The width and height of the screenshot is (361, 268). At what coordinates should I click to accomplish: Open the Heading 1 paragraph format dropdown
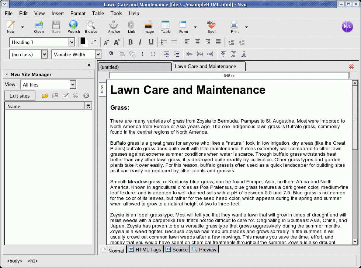pyautogui.click(x=71, y=42)
